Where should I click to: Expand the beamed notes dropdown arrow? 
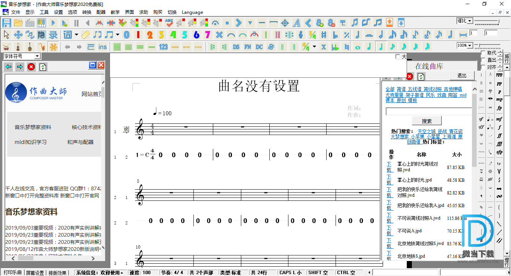coord(117,35)
